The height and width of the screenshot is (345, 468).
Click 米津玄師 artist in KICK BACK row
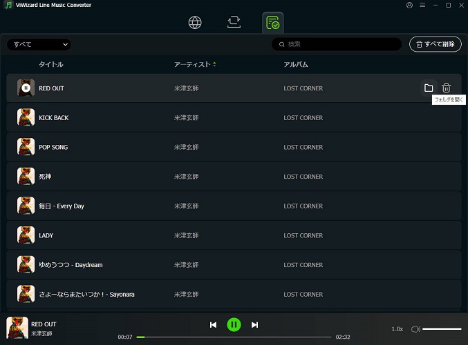pyautogui.click(x=186, y=118)
